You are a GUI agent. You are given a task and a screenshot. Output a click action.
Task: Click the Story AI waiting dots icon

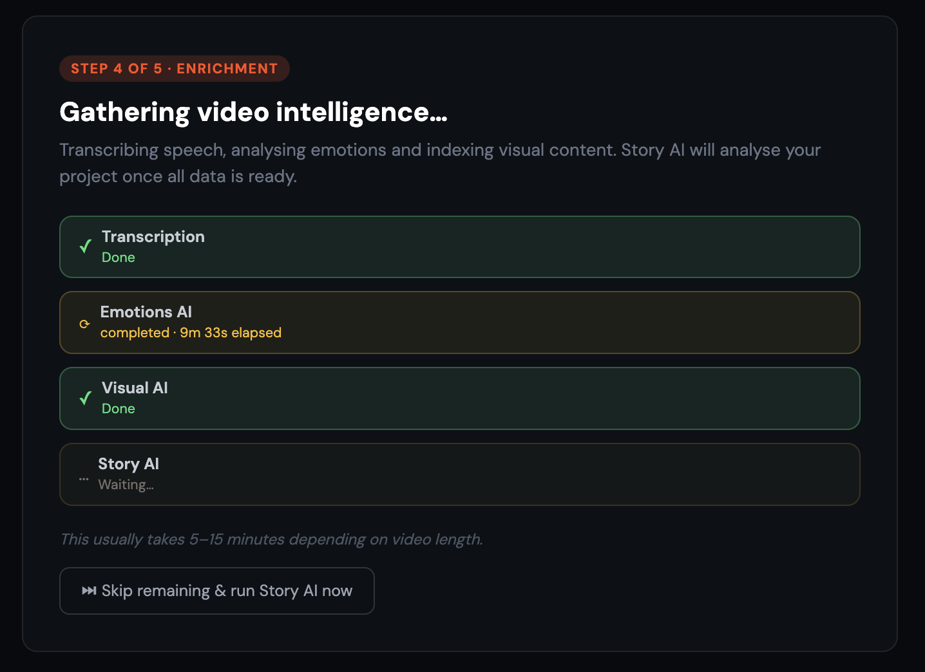(84, 479)
